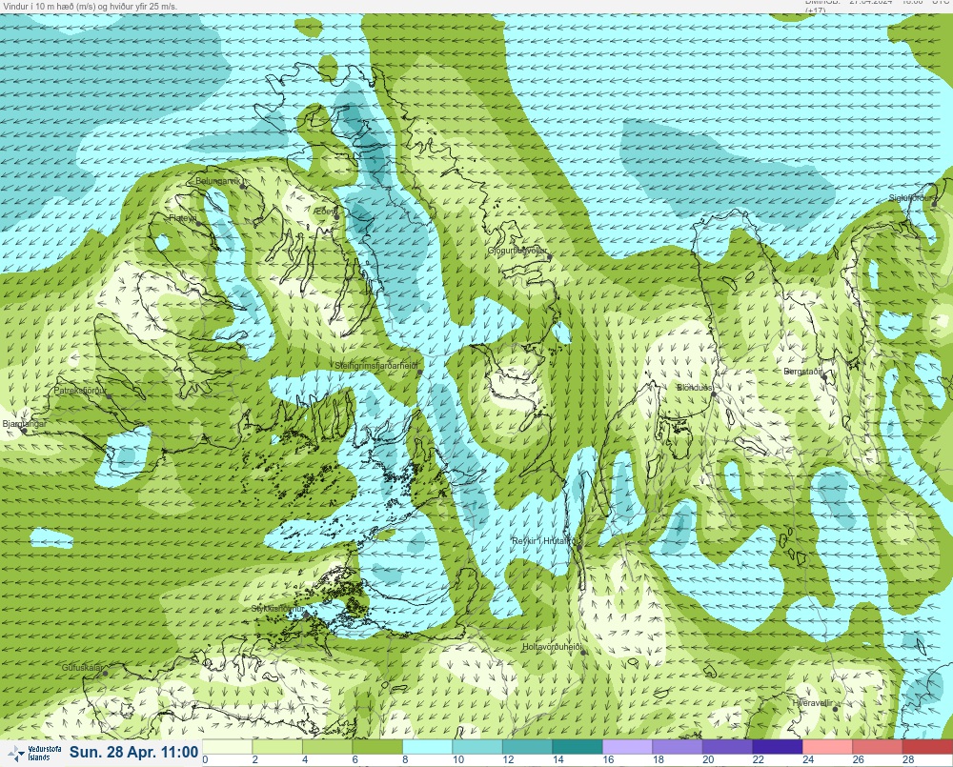
Task: Pick the 20–22 m/s purple legend swatch
Action: coord(727,746)
